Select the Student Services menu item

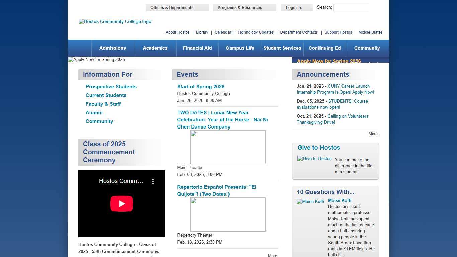pos(282,48)
